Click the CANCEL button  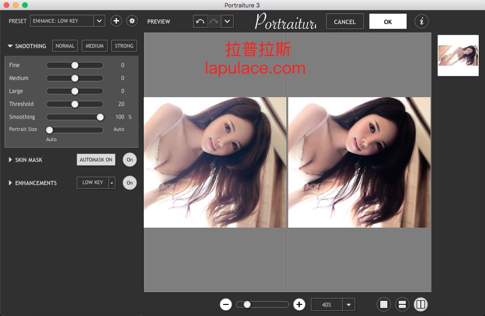pyautogui.click(x=345, y=22)
